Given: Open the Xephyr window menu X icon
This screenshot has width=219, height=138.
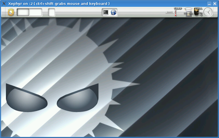Looking at the screenshot, I should click(x=4, y=3).
